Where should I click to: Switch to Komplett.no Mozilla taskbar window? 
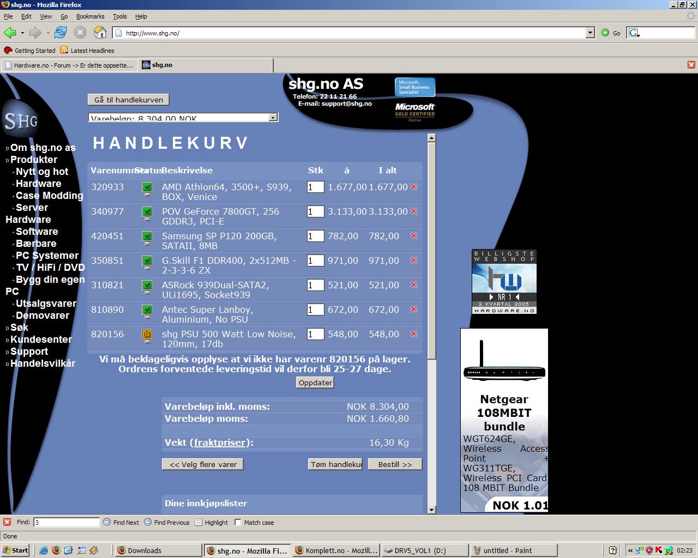[336, 550]
